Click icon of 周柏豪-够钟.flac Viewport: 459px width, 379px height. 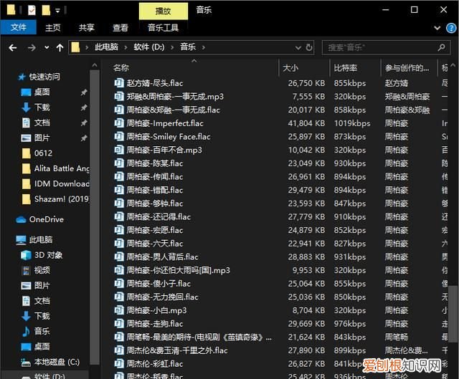119,203
